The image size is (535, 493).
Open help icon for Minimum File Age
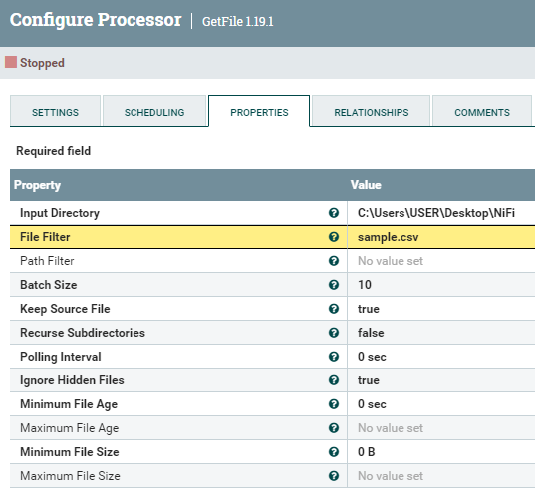pyautogui.click(x=334, y=404)
